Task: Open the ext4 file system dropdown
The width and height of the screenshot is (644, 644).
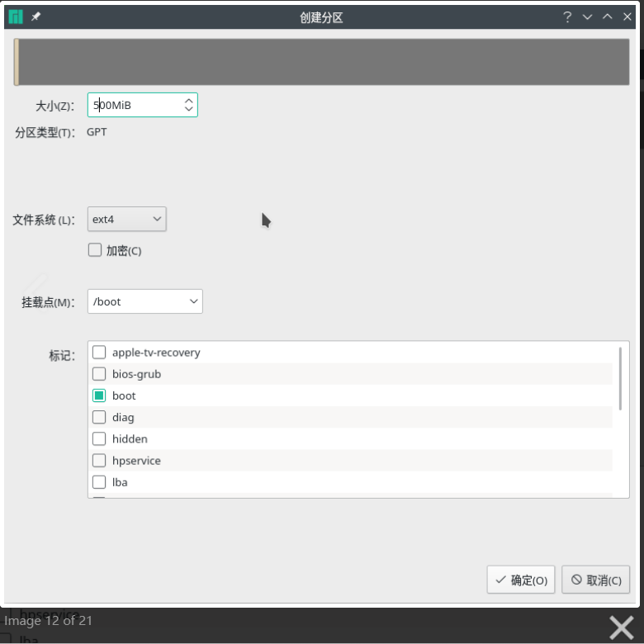Action: click(x=127, y=219)
